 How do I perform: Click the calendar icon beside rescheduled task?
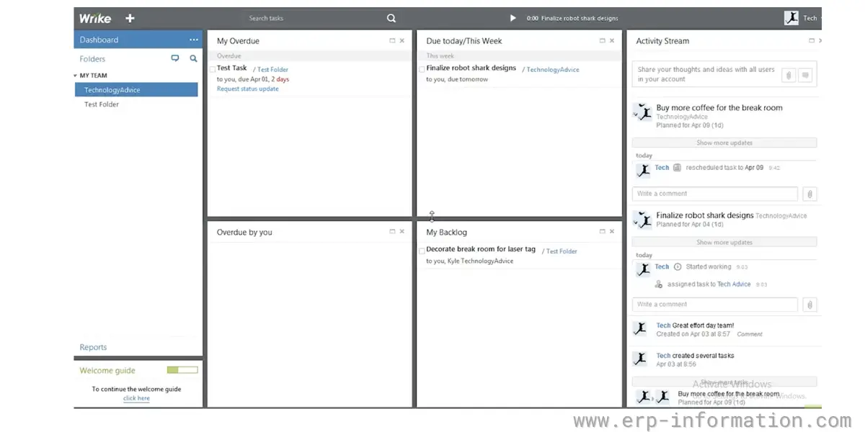click(677, 168)
